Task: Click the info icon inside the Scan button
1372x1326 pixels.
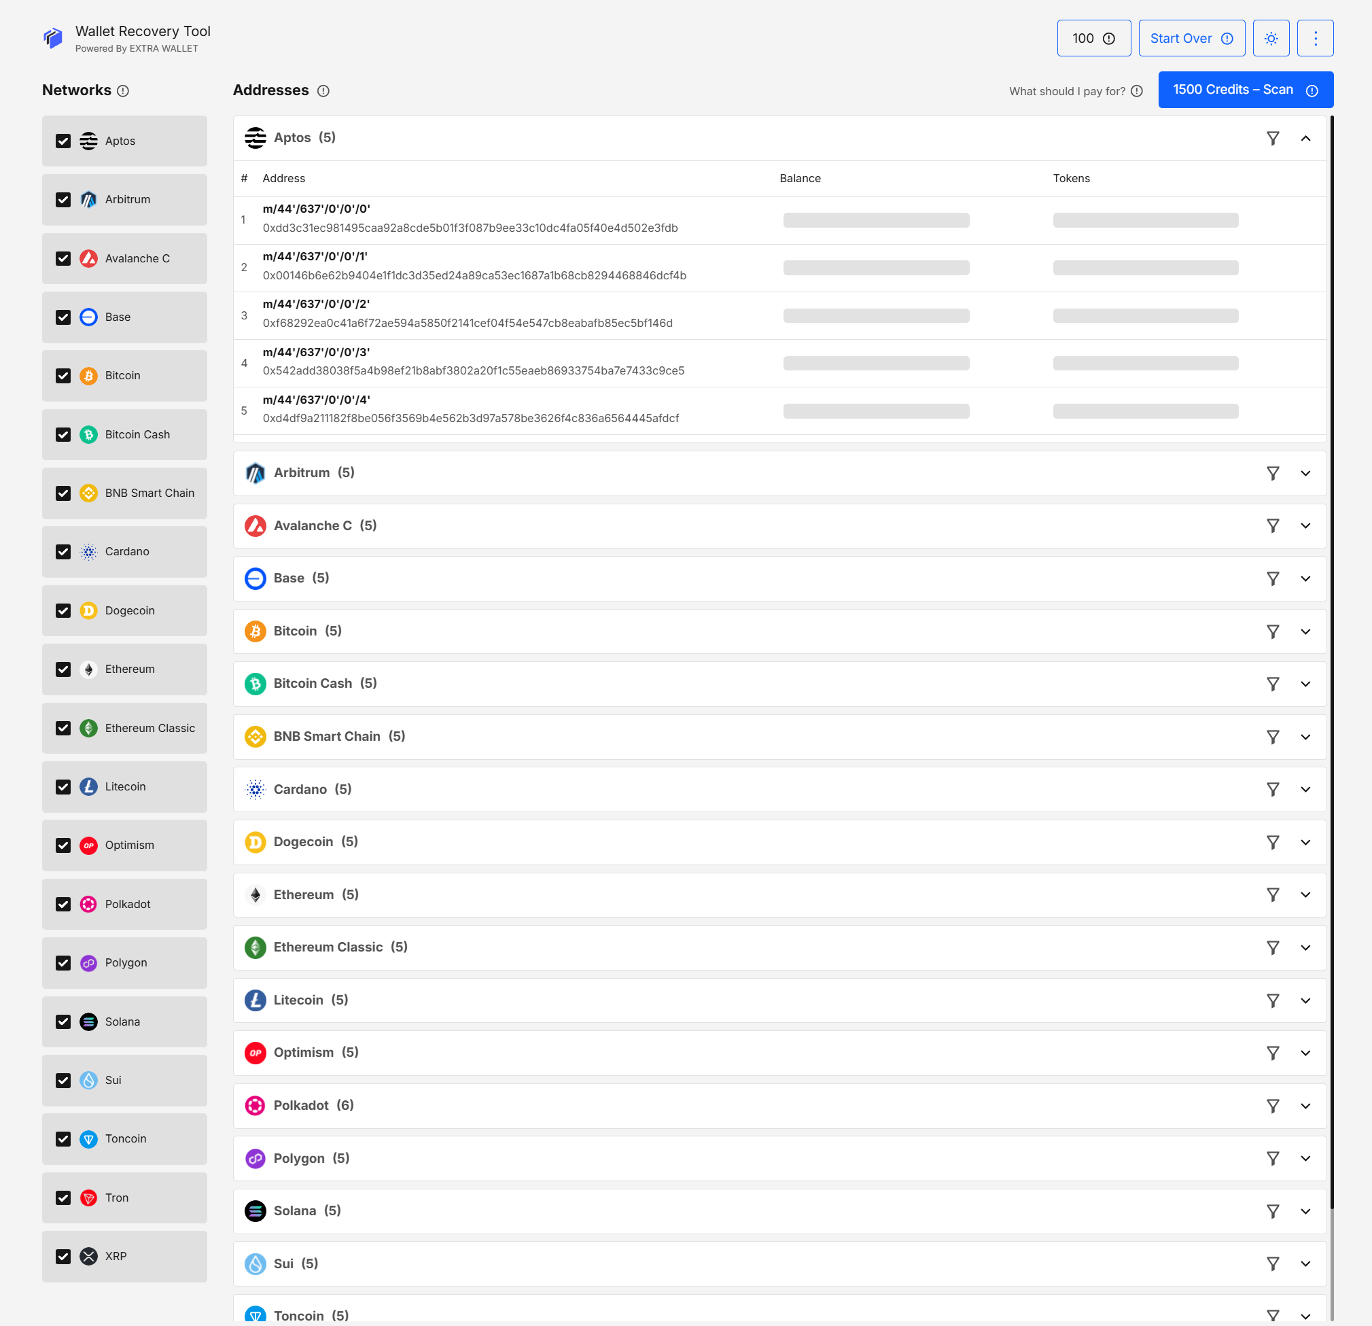Action: (x=1312, y=90)
